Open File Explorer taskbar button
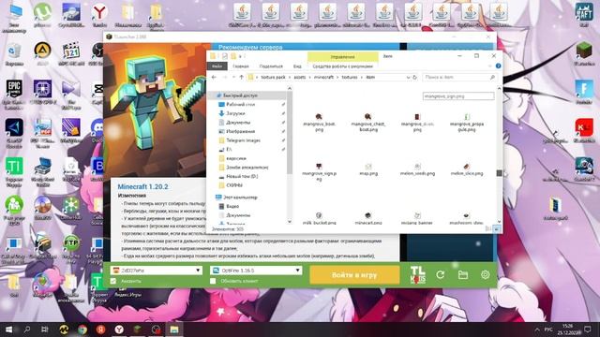This screenshot has height=337, width=600. click(174, 330)
